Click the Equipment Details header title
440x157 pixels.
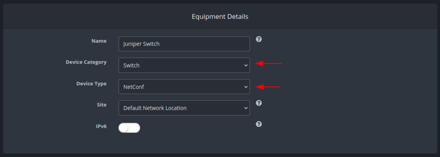pyautogui.click(x=220, y=17)
